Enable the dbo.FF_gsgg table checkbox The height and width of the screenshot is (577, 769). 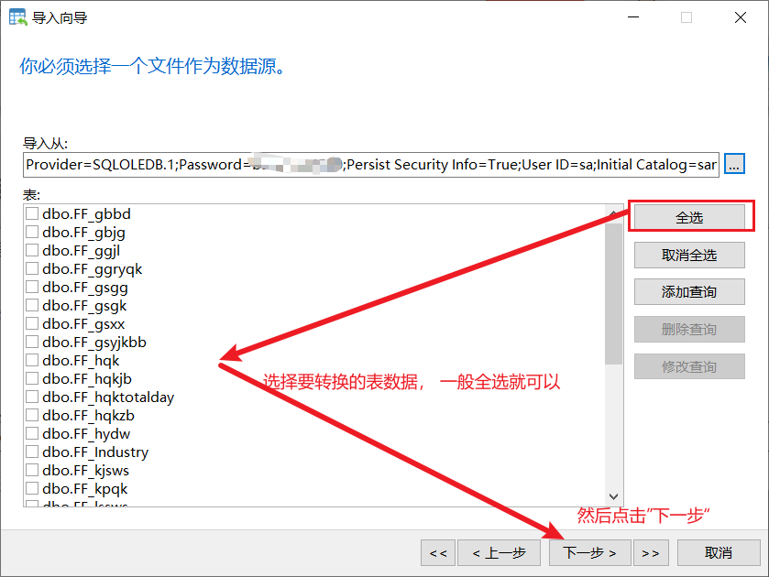[x=32, y=288]
